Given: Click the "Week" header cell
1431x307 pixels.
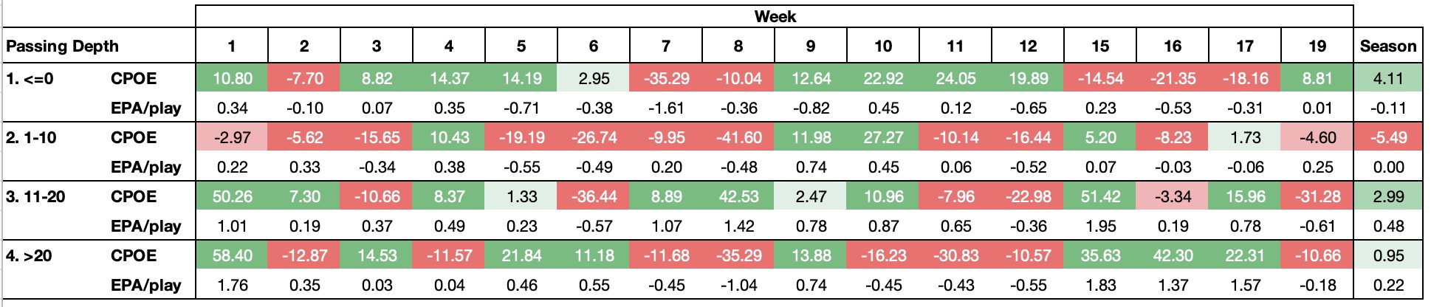Looking at the screenshot, I should 775,16.
